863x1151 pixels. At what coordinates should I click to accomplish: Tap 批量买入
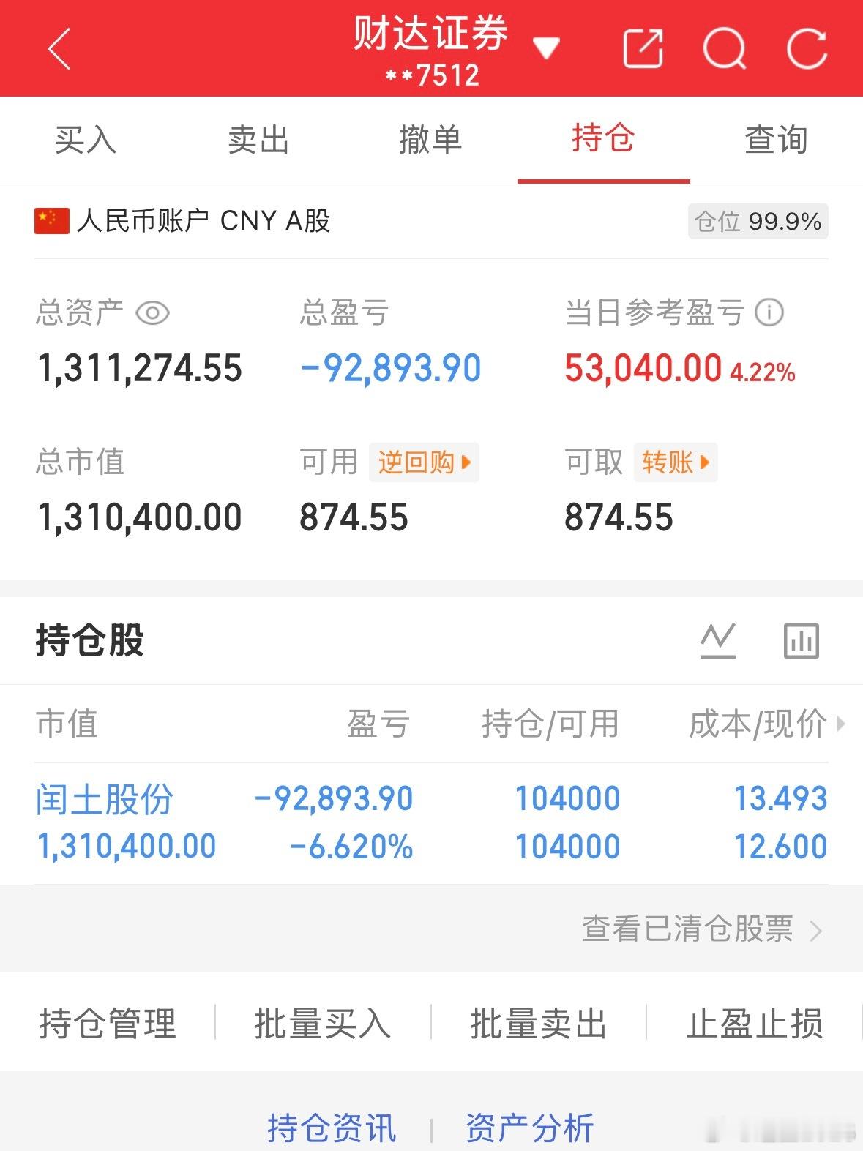[323, 1023]
